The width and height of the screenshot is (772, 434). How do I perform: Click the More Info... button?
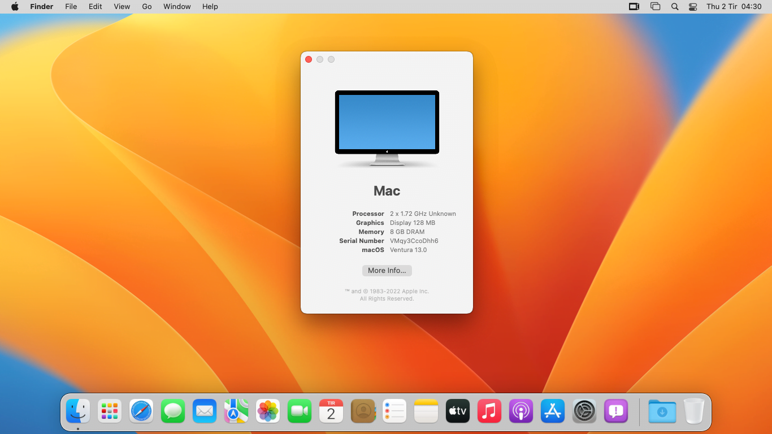[387, 271]
